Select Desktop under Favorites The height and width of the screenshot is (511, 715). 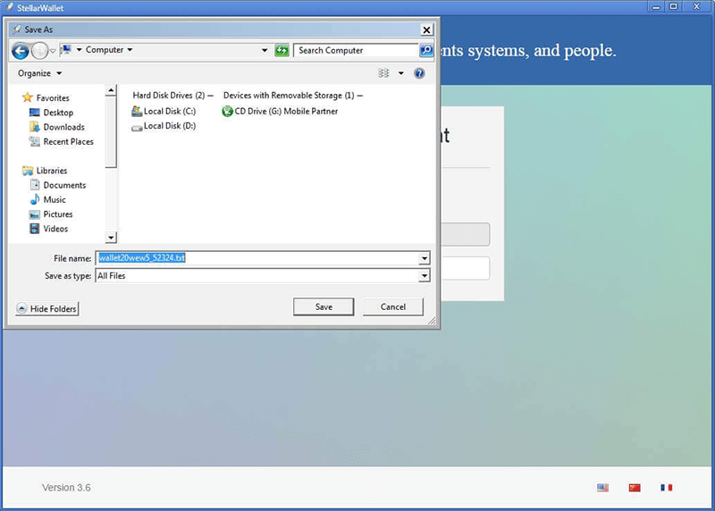58,113
